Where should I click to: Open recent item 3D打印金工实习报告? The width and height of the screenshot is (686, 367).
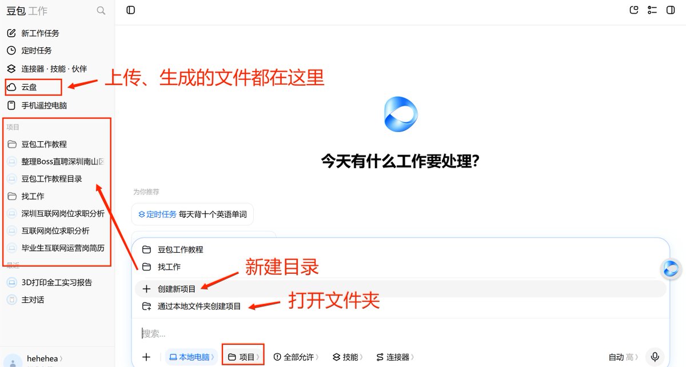[x=56, y=282]
